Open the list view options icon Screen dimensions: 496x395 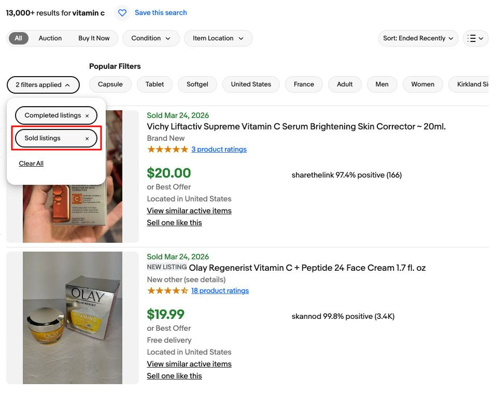click(x=475, y=38)
